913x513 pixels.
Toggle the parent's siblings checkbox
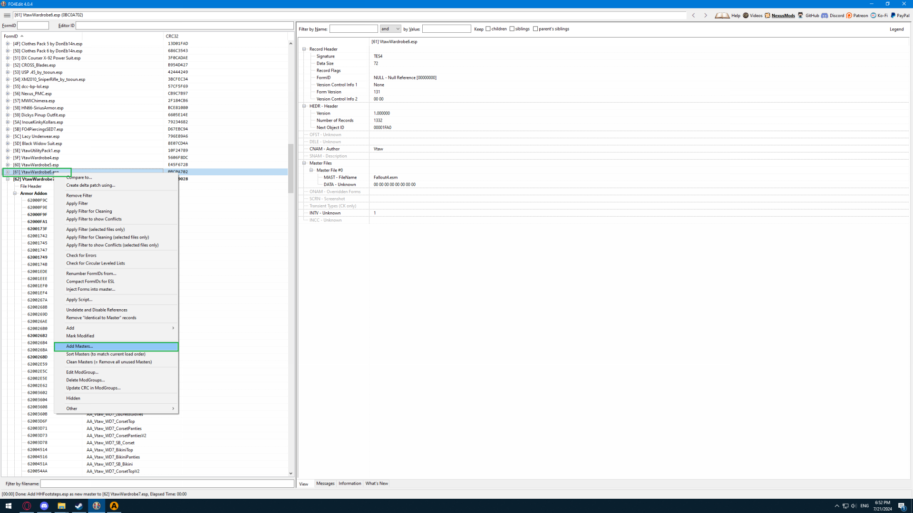pyautogui.click(x=535, y=29)
